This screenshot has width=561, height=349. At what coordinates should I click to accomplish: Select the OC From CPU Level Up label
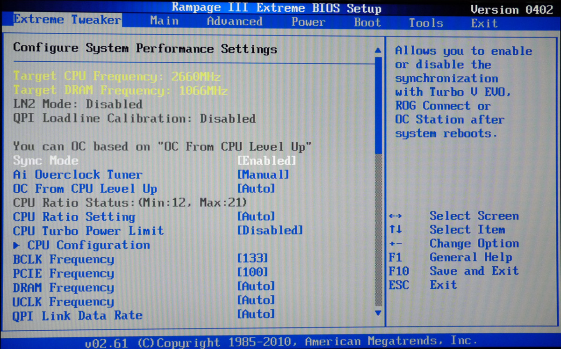click(x=85, y=189)
